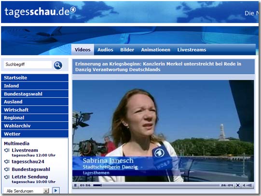Image resolution: width=261 pixels, height=196 pixels.
Task: Click the speaker icon beside tagesschau24
Action: click(7, 161)
